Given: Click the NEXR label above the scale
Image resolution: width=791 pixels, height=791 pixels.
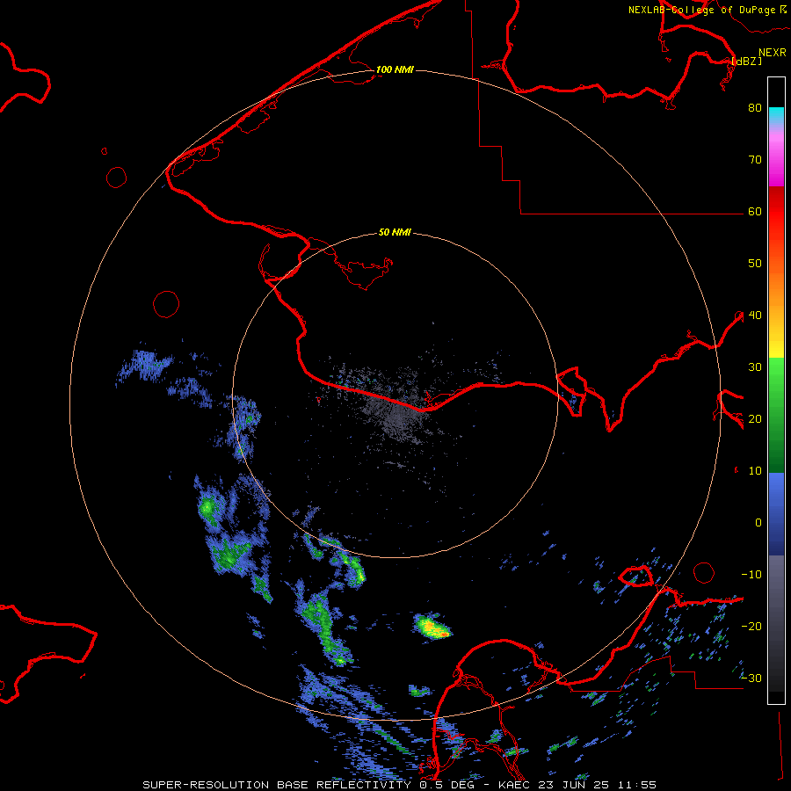Looking at the screenshot, I should click(773, 53).
